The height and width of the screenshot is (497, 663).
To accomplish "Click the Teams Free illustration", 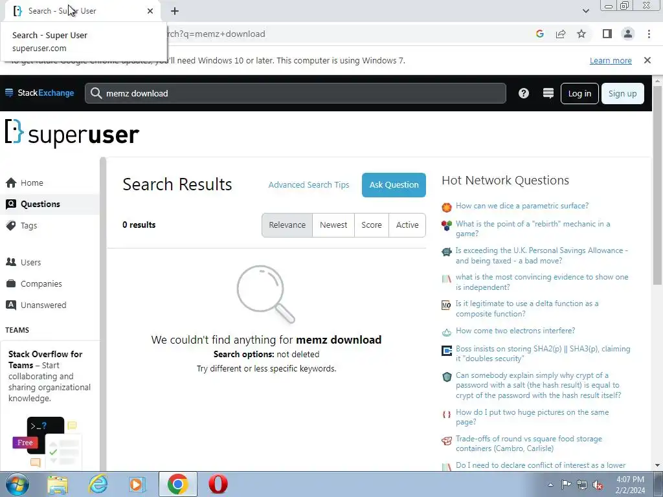I will click(47, 443).
